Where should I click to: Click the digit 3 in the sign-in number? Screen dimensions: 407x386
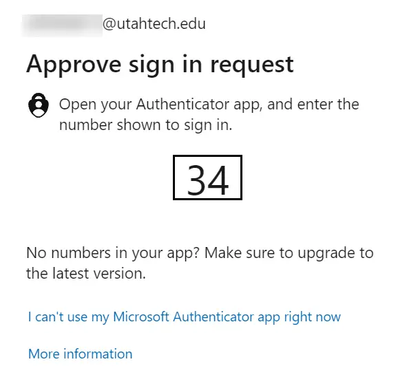point(196,180)
